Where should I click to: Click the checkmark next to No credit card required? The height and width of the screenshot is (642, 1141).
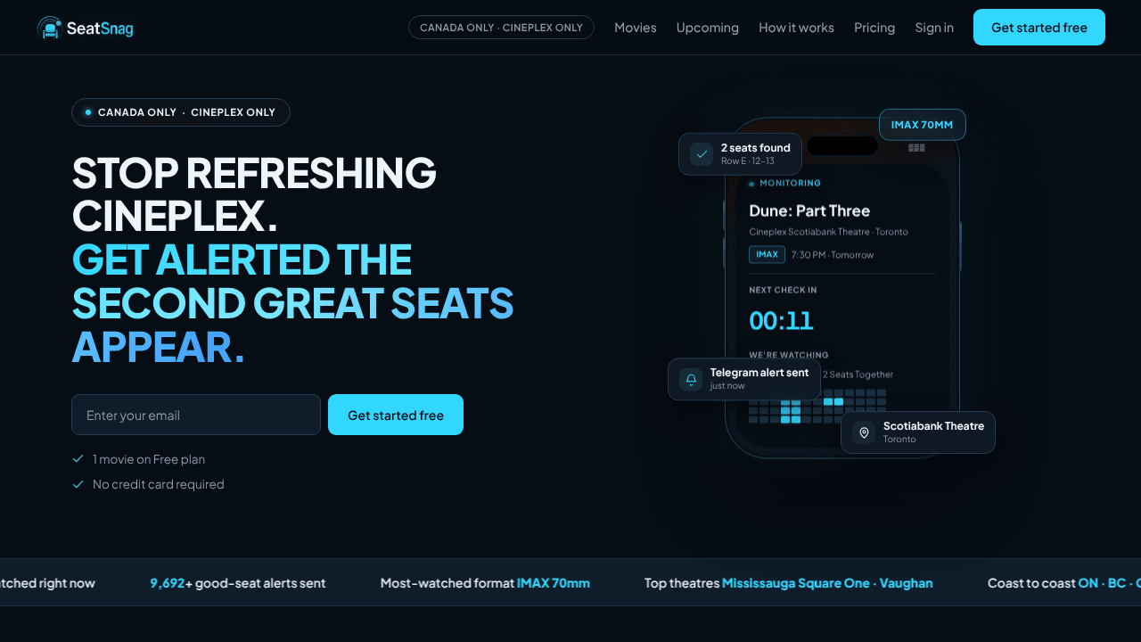[78, 484]
